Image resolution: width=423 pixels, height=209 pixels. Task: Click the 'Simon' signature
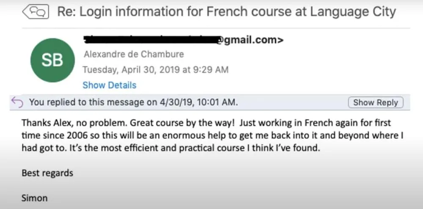34,198
